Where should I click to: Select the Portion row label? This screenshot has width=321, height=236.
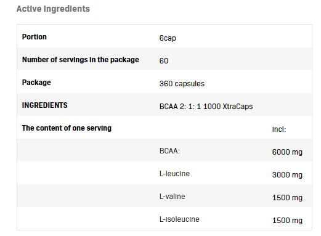pos(35,37)
